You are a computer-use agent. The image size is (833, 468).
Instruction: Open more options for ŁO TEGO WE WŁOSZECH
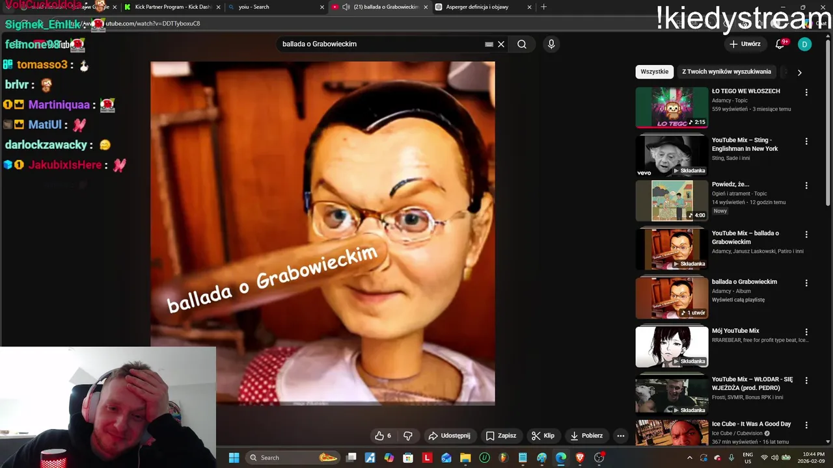point(806,92)
